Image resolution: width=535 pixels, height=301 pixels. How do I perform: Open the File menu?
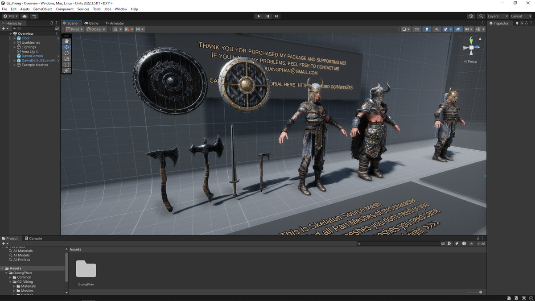tap(4, 9)
